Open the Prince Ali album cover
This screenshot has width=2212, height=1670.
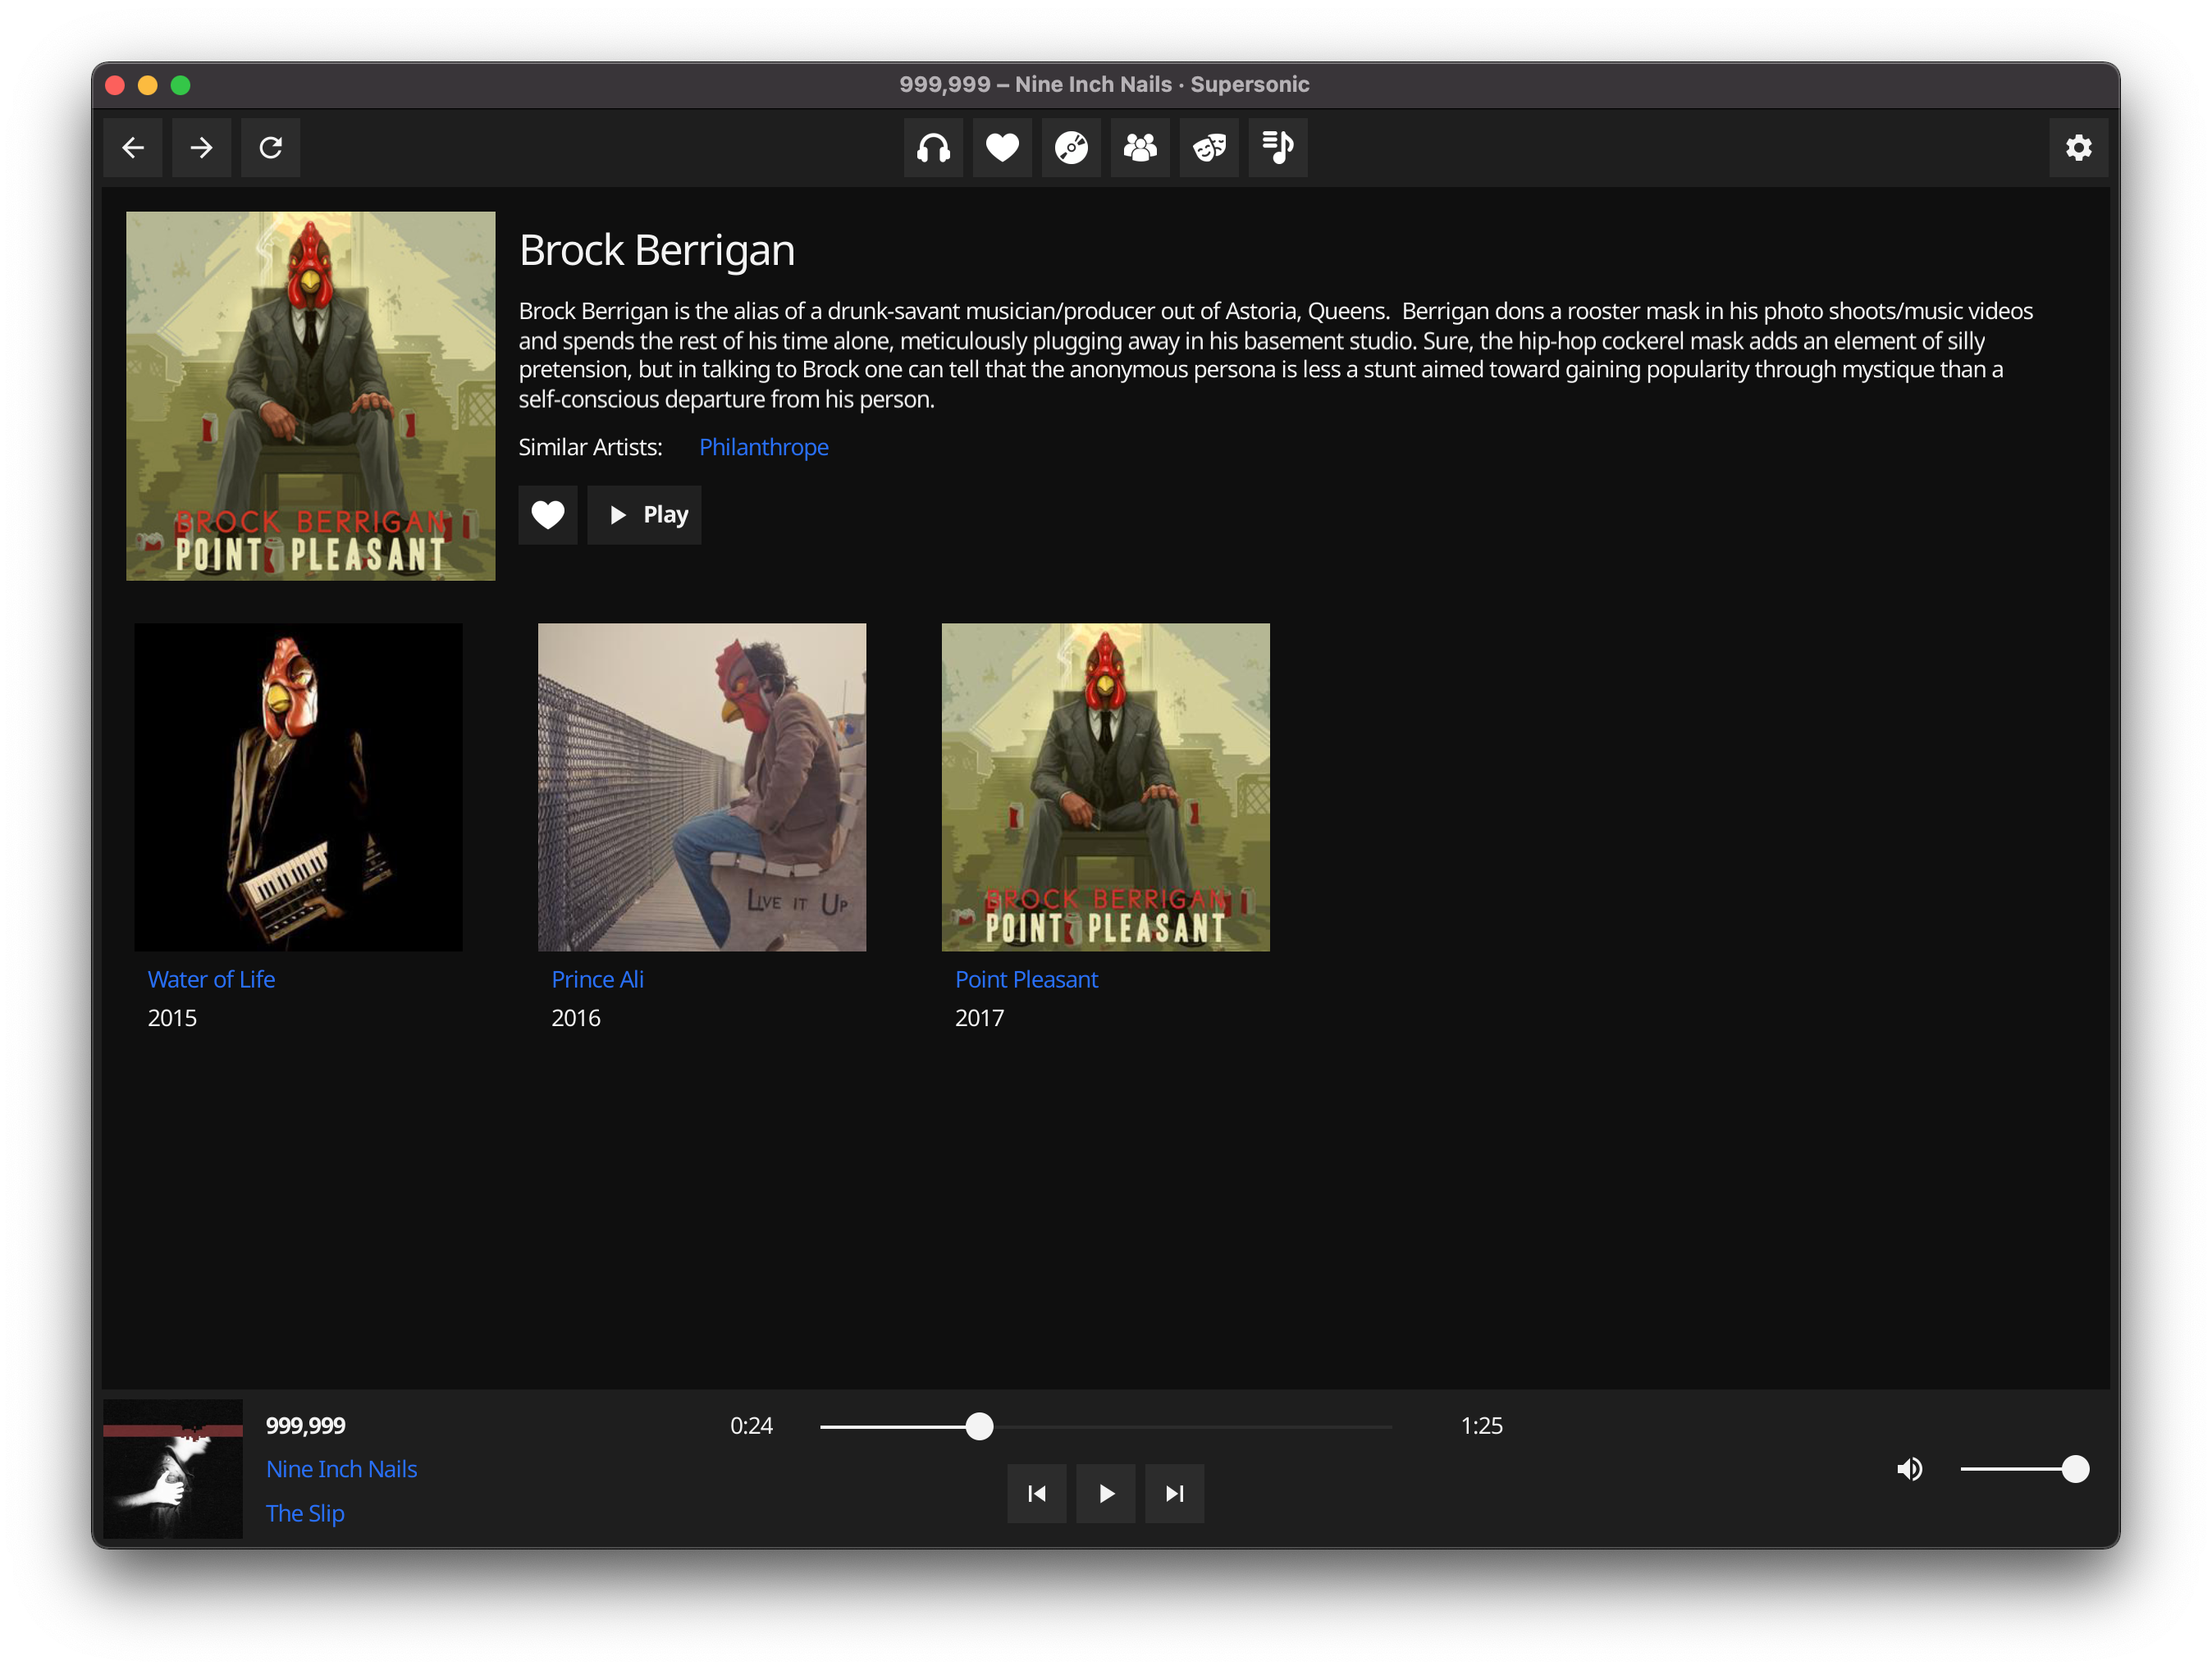pyautogui.click(x=702, y=787)
